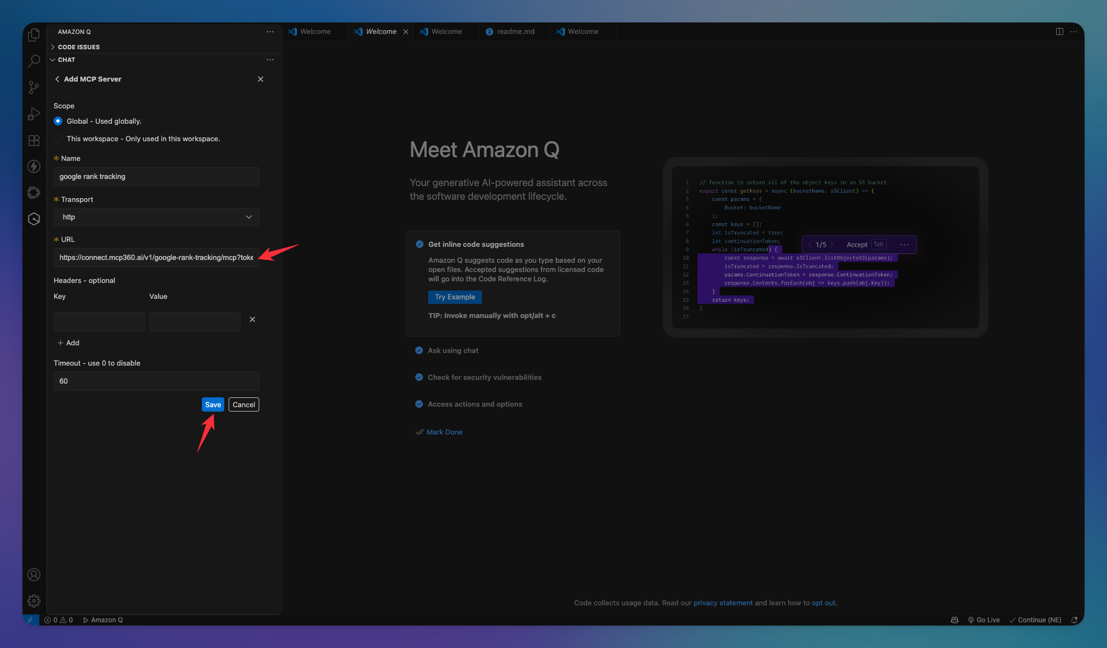Click the split editor icon
Viewport: 1107px width, 648px height.
tap(1059, 32)
